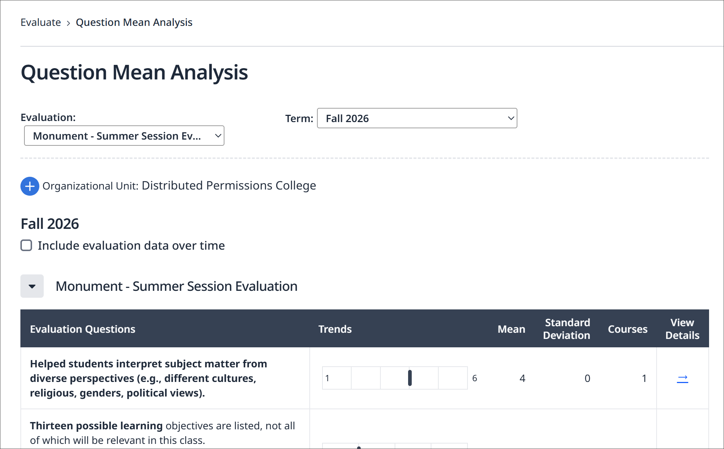Image resolution: width=724 pixels, height=449 pixels.
Task: Open the Evaluation dropdown
Action: click(124, 136)
